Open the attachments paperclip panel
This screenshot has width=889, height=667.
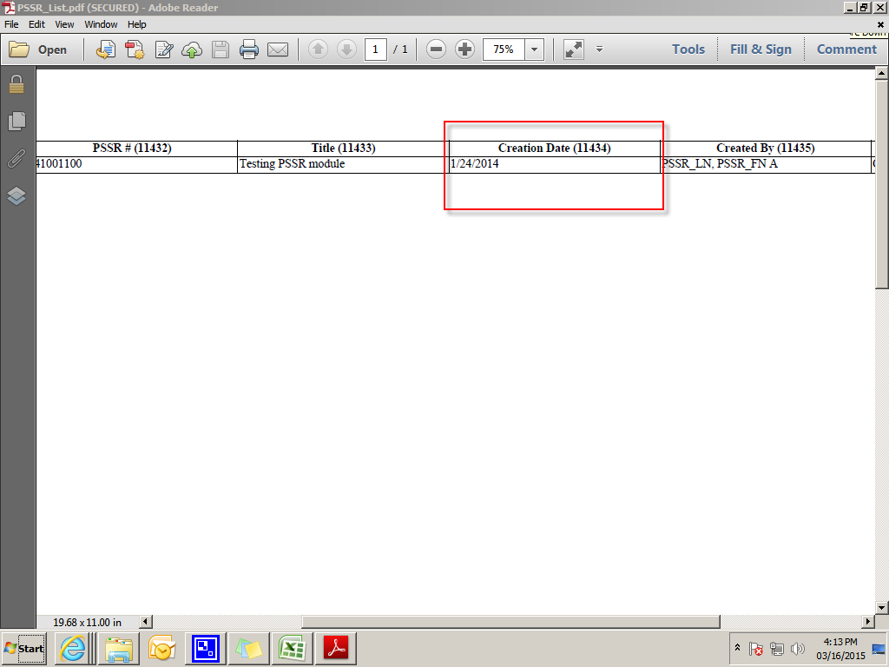16,159
